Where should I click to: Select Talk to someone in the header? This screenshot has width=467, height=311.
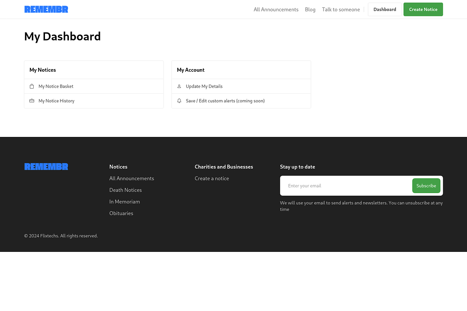pyautogui.click(x=341, y=10)
